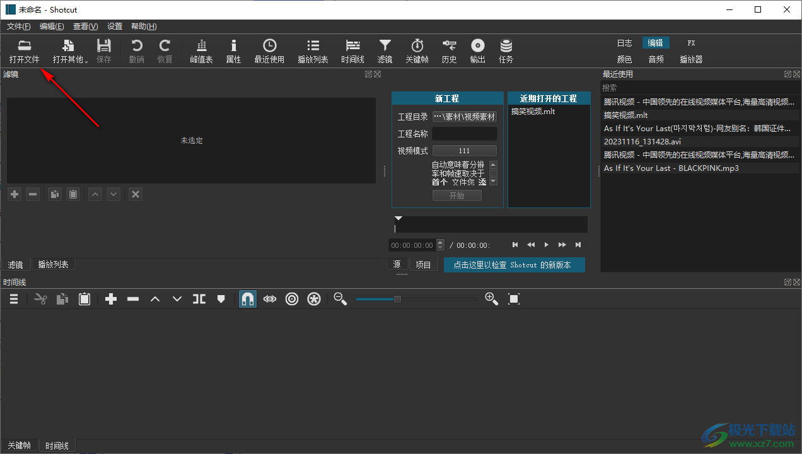Screen dimensions: 802x454
Task: Select the Source (源) player tab
Action: coord(397,265)
